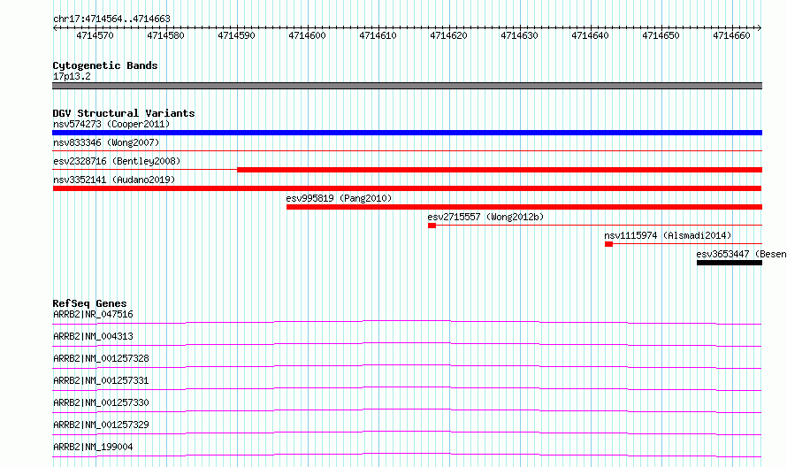Click the small red esv2715557 block

pyautogui.click(x=432, y=226)
